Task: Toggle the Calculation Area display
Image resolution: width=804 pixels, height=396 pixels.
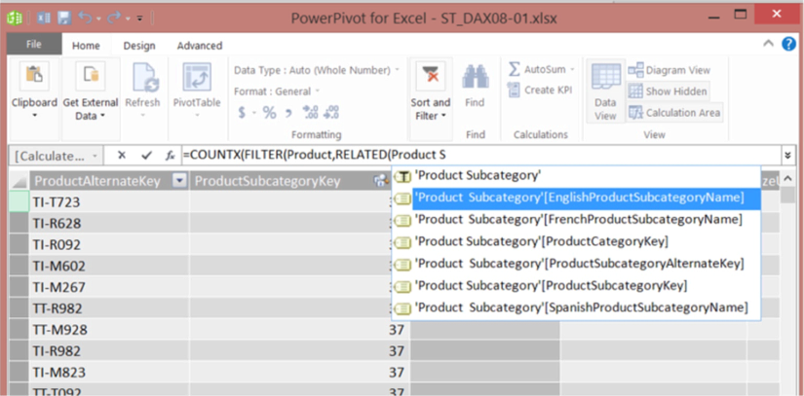Action: click(673, 113)
